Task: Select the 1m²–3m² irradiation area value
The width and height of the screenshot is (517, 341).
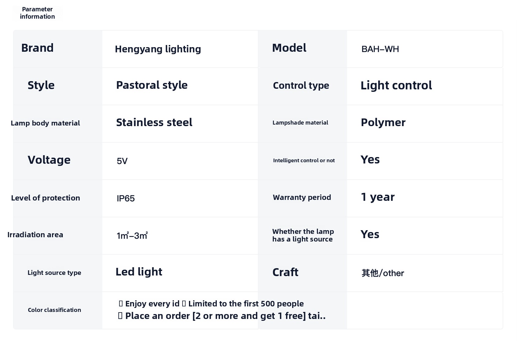Action: tap(132, 235)
